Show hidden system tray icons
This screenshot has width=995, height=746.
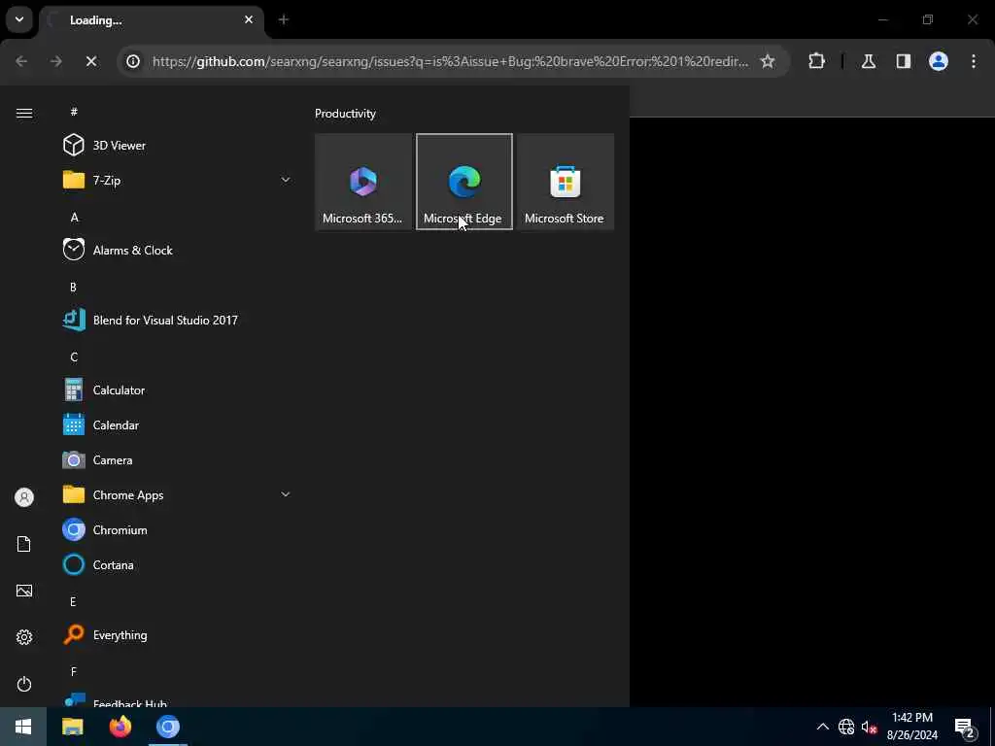point(822,727)
